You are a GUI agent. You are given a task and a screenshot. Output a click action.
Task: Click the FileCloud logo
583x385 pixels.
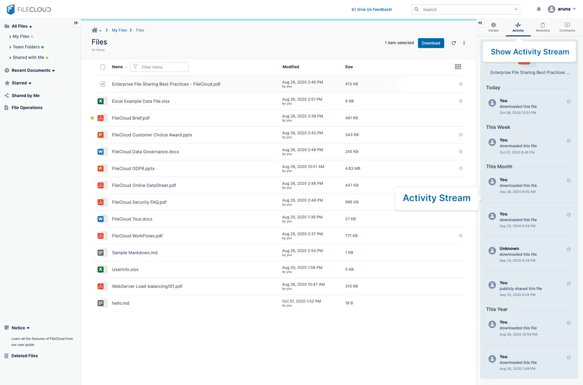(x=29, y=9)
